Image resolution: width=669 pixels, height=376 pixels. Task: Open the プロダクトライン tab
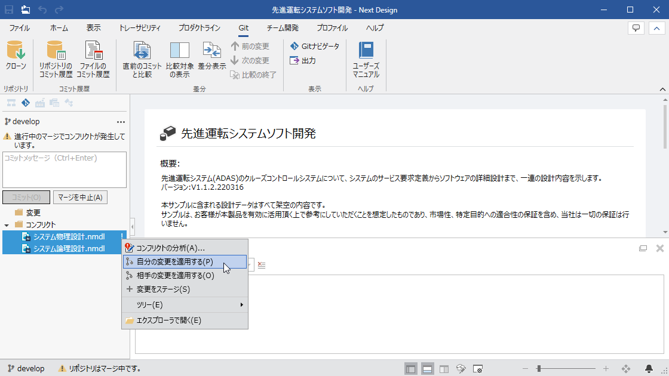pyautogui.click(x=200, y=28)
